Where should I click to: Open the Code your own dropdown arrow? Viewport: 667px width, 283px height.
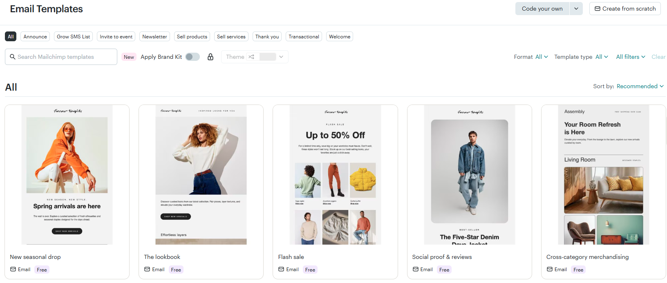point(576,9)
